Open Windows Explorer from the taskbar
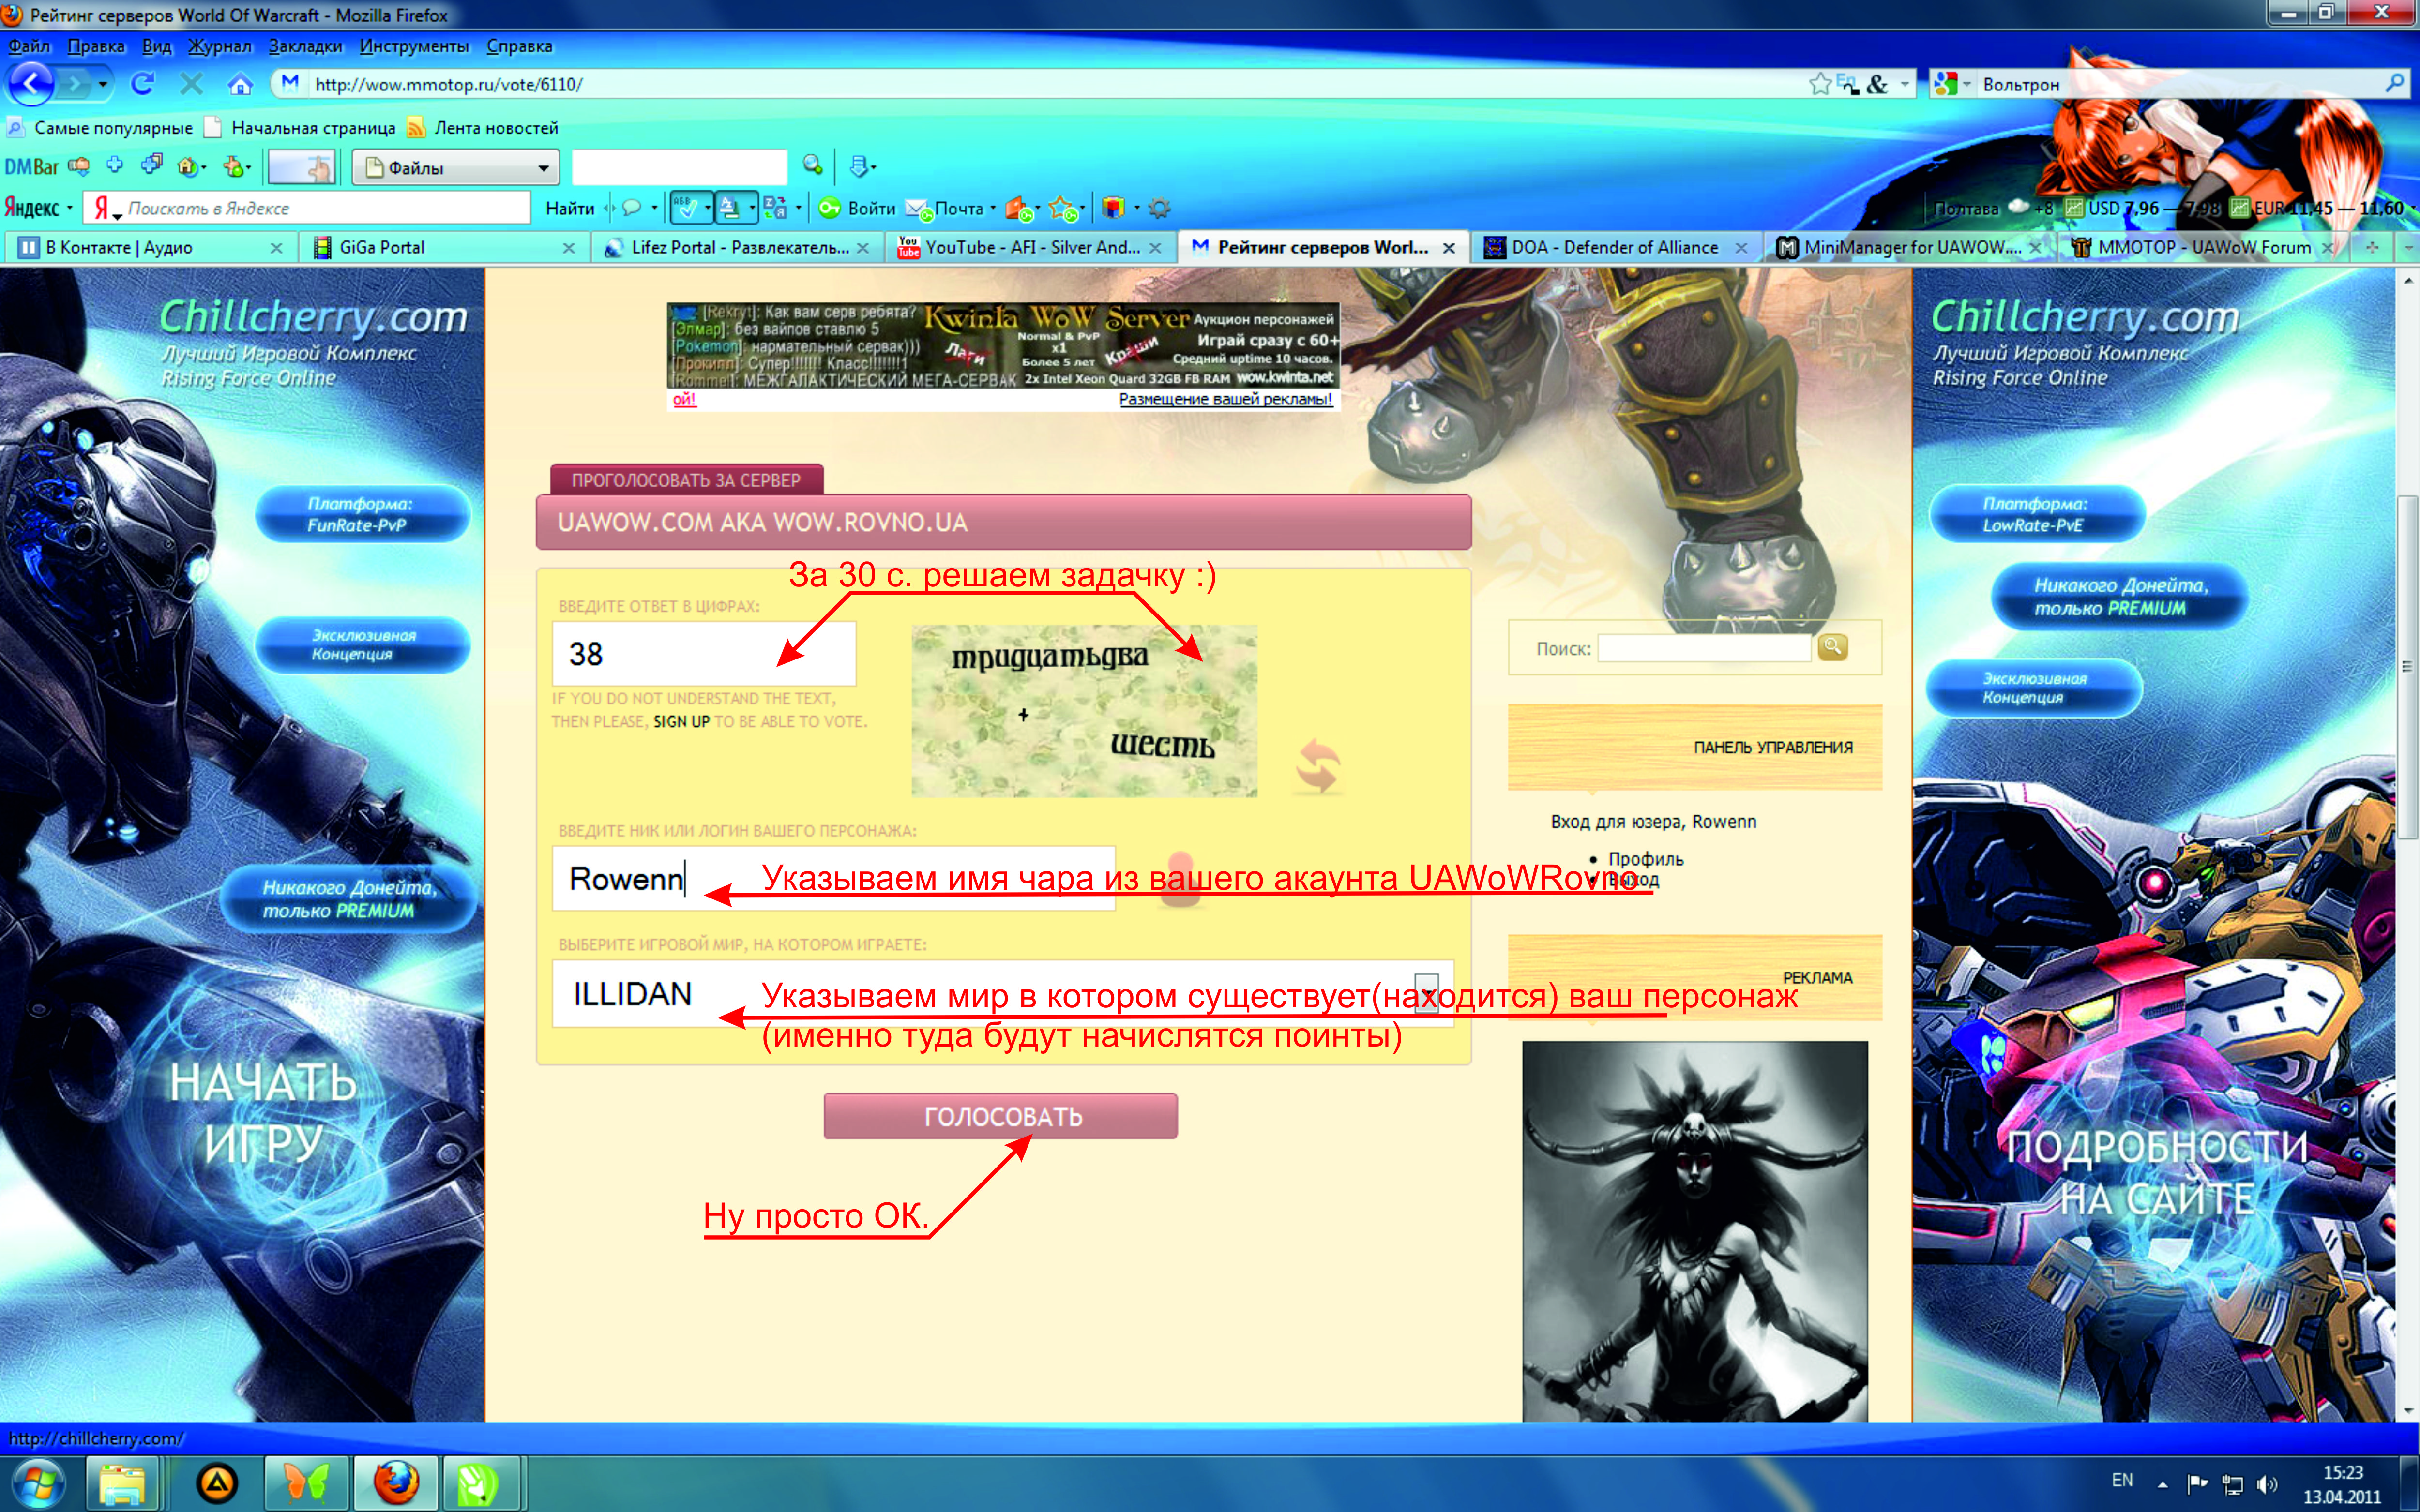The width and height of the screenshot is (2420, 1512). click(122, 1482)
